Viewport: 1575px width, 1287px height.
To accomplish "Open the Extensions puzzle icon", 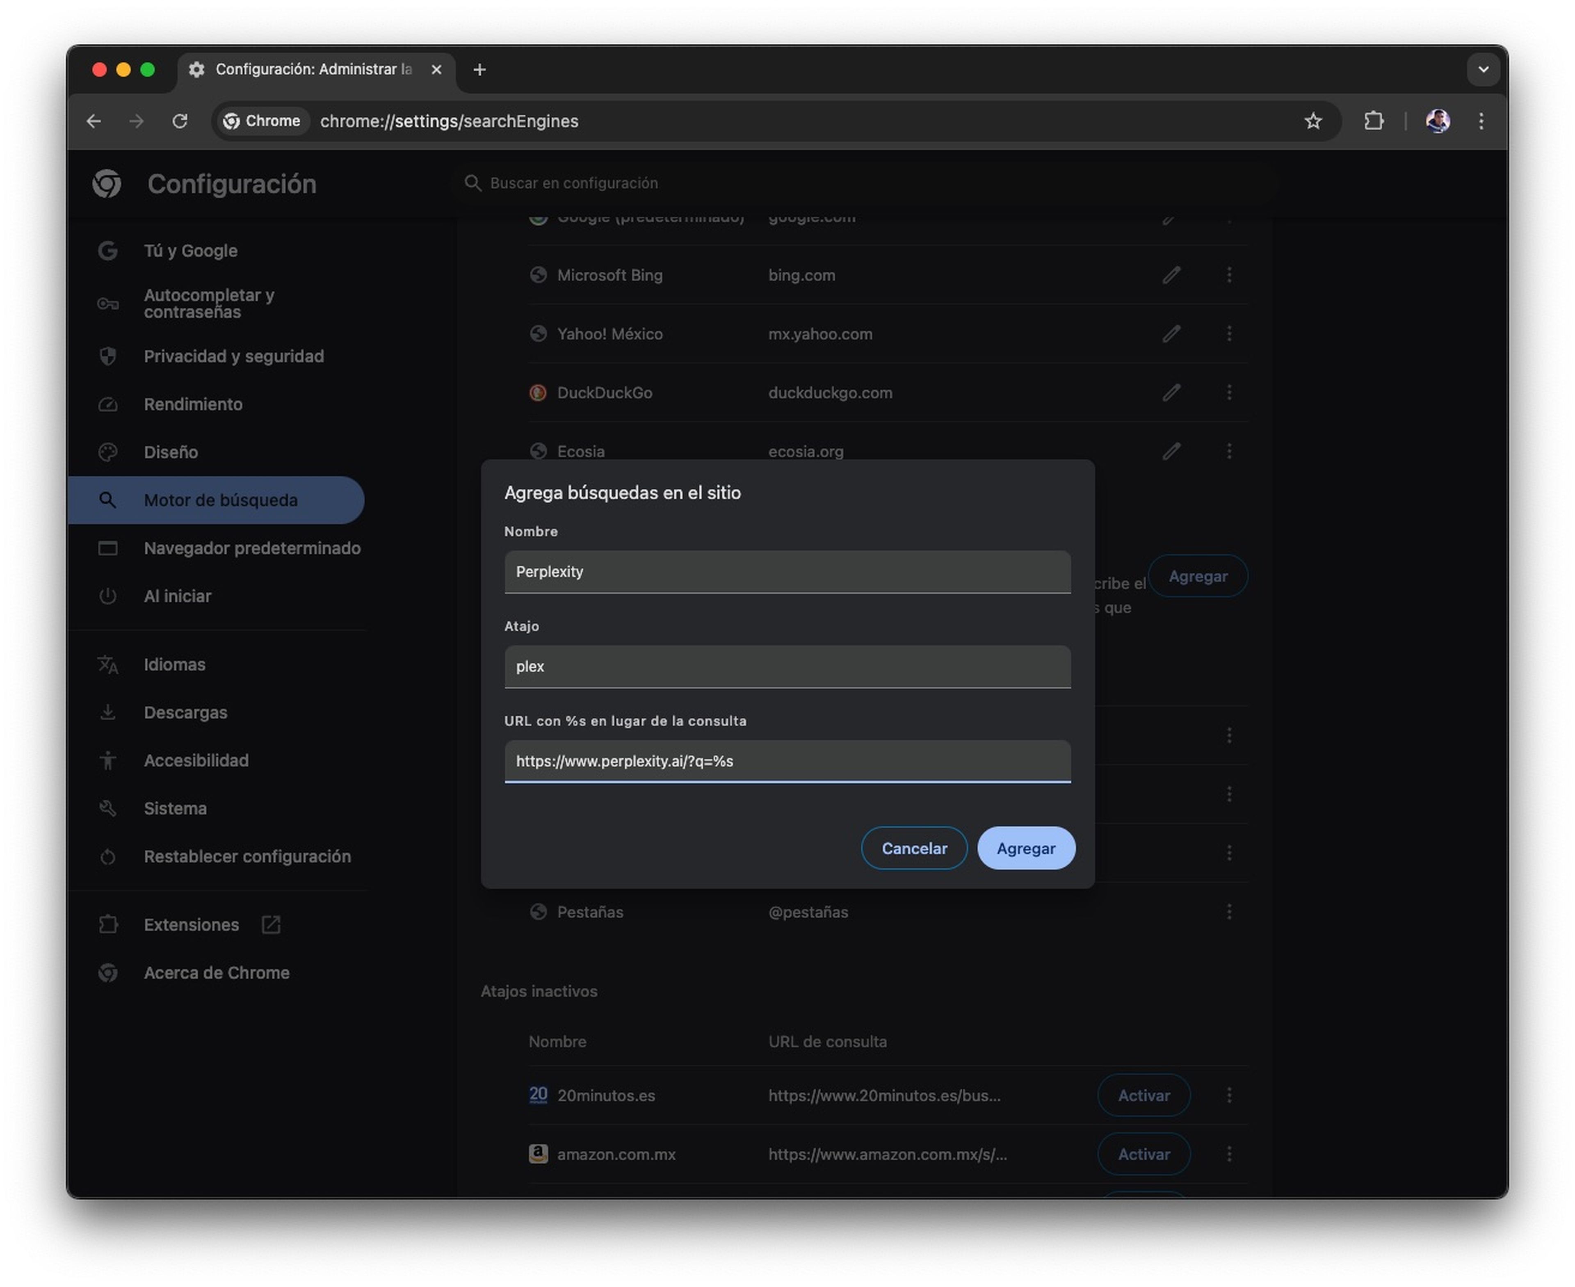I will pos(1374,121).
